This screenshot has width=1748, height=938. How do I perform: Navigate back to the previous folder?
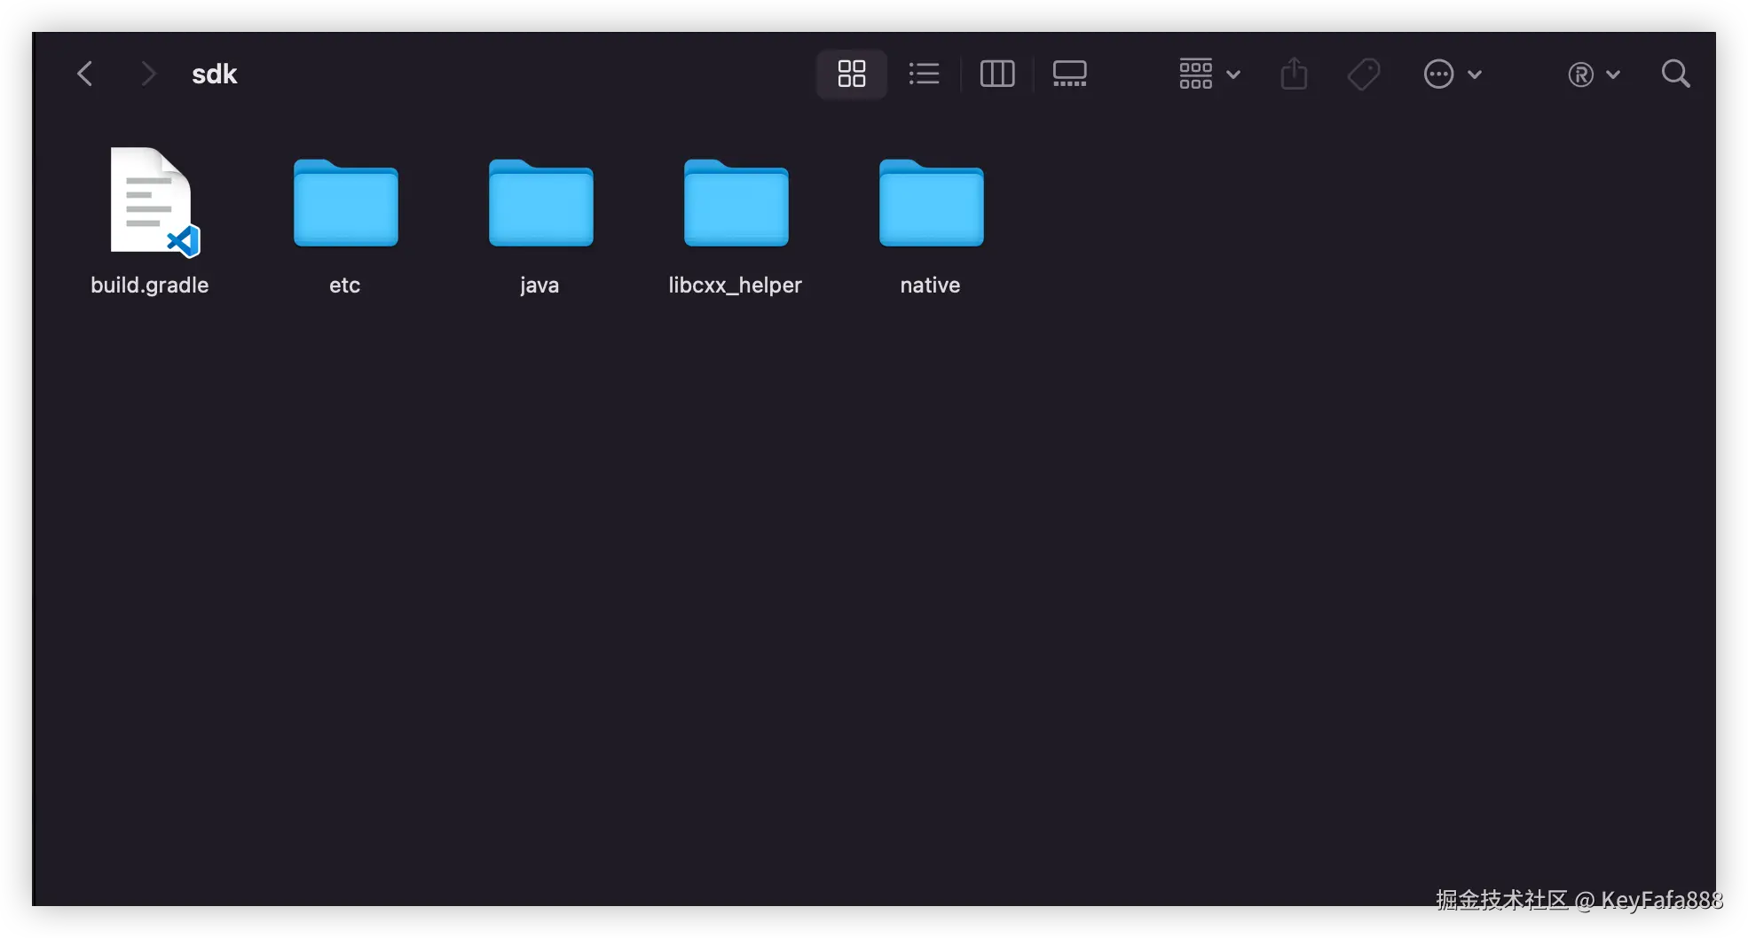click(x=85, y=74)
